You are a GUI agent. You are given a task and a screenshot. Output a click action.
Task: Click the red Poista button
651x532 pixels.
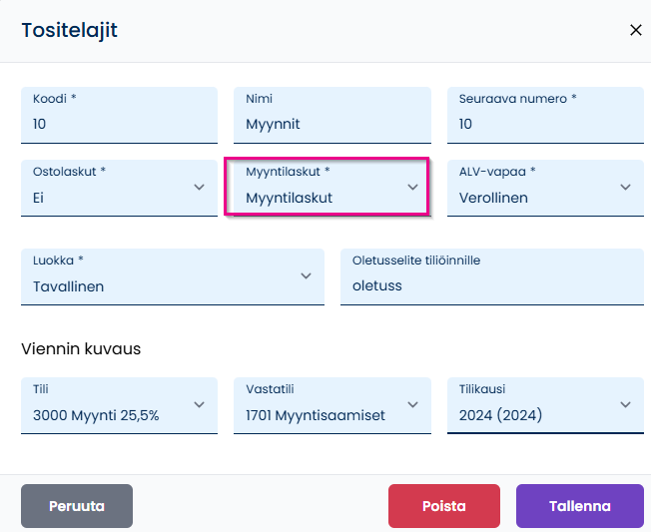444,506
